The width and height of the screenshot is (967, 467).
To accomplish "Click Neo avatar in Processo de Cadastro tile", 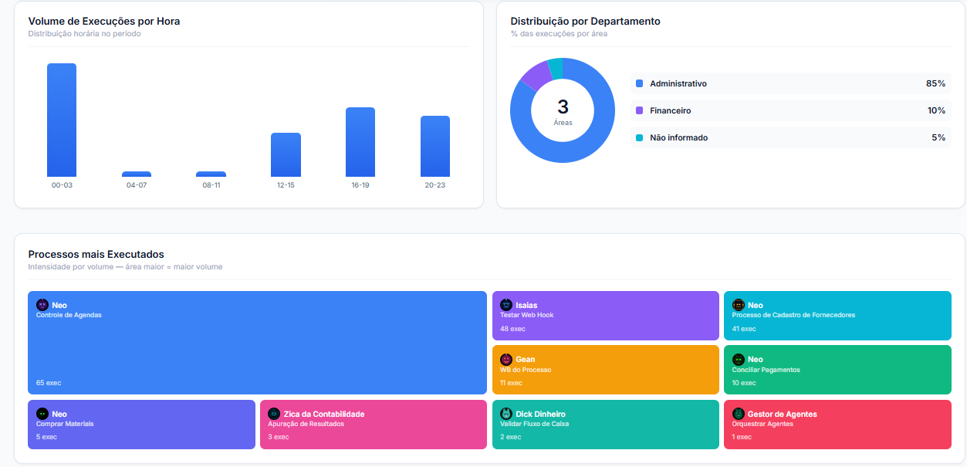I will [x=738, y=305].
